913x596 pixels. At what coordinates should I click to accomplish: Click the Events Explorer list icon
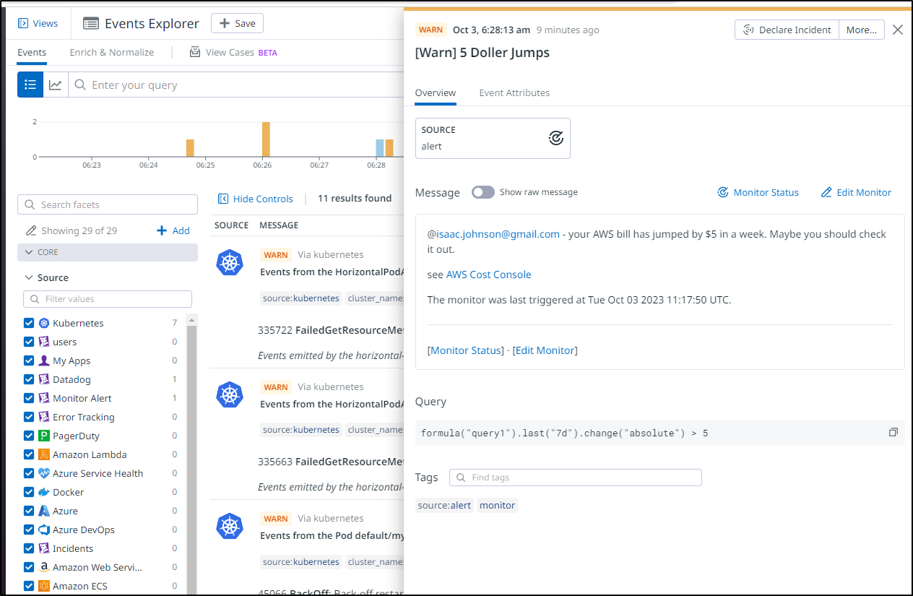coord(91,24)
